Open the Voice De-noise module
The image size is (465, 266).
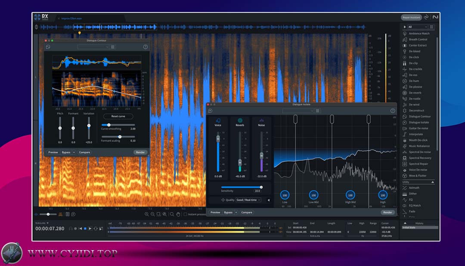point(415,169)
